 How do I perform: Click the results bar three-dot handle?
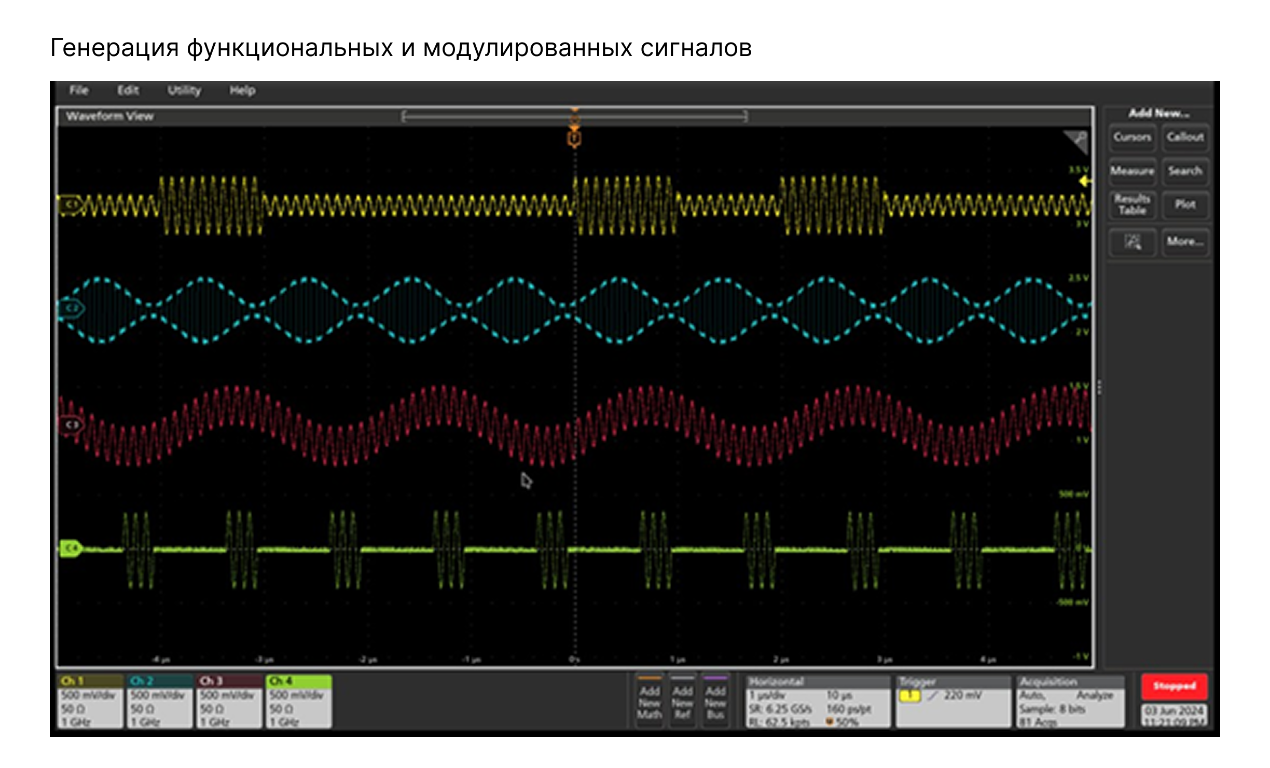tap(1099, 388)
